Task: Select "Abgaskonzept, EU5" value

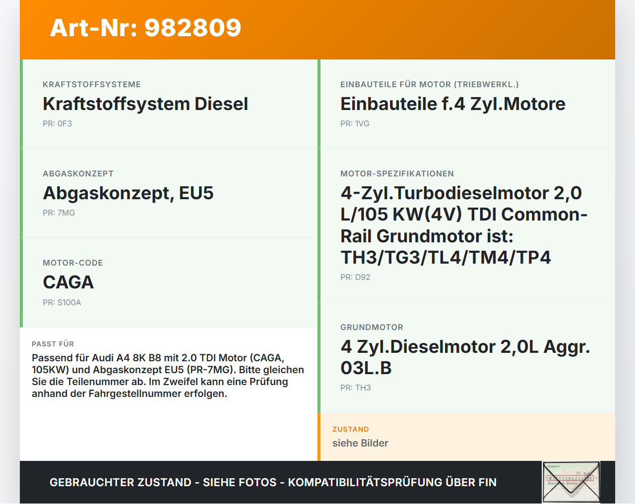Action: pos(128,193)
